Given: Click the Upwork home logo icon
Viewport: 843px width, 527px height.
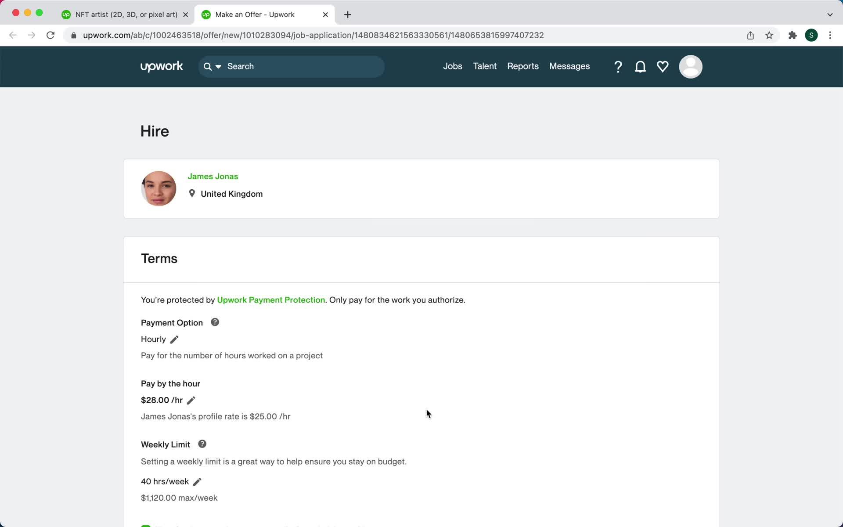Looking at the screenshot, I should (162, 67).
